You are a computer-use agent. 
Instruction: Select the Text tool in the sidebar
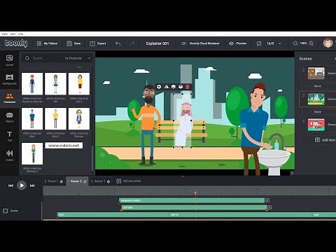(x=9, y=136)
